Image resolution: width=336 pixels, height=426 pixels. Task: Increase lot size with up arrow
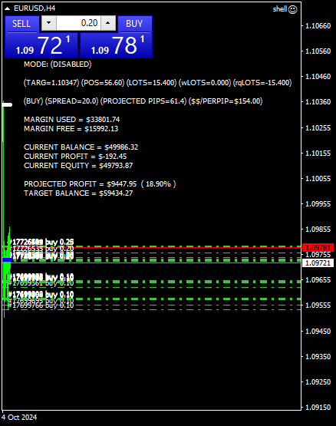(x=108, y=23)
